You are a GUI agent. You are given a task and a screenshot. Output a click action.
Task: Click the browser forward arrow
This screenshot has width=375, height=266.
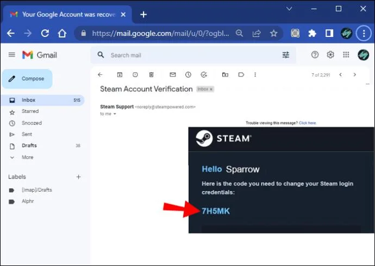pyautogui.click(x=28, y=33)
